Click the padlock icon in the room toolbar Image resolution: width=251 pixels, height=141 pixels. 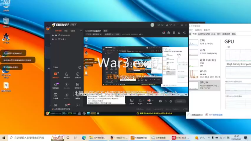click(x=168, y=33)
